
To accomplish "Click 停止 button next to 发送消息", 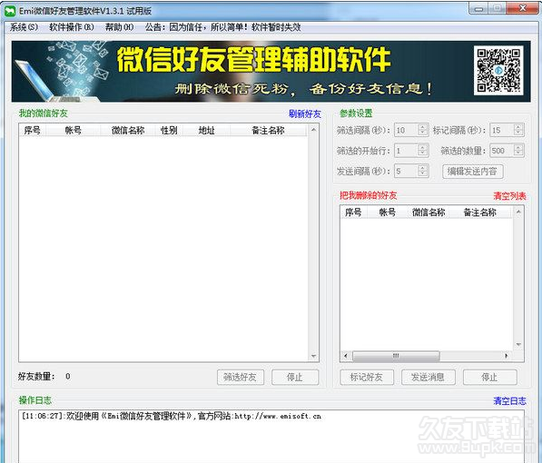I will 489,377.
